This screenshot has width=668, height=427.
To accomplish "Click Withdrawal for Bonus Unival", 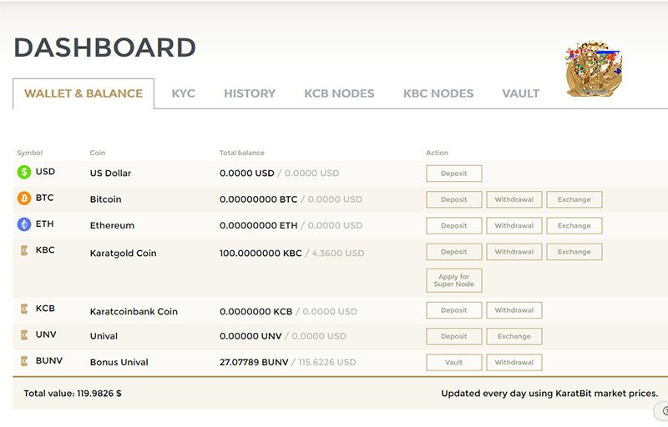I will click(x=514, y=362).
